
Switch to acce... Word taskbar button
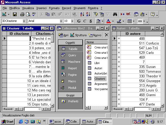(57, 122)
